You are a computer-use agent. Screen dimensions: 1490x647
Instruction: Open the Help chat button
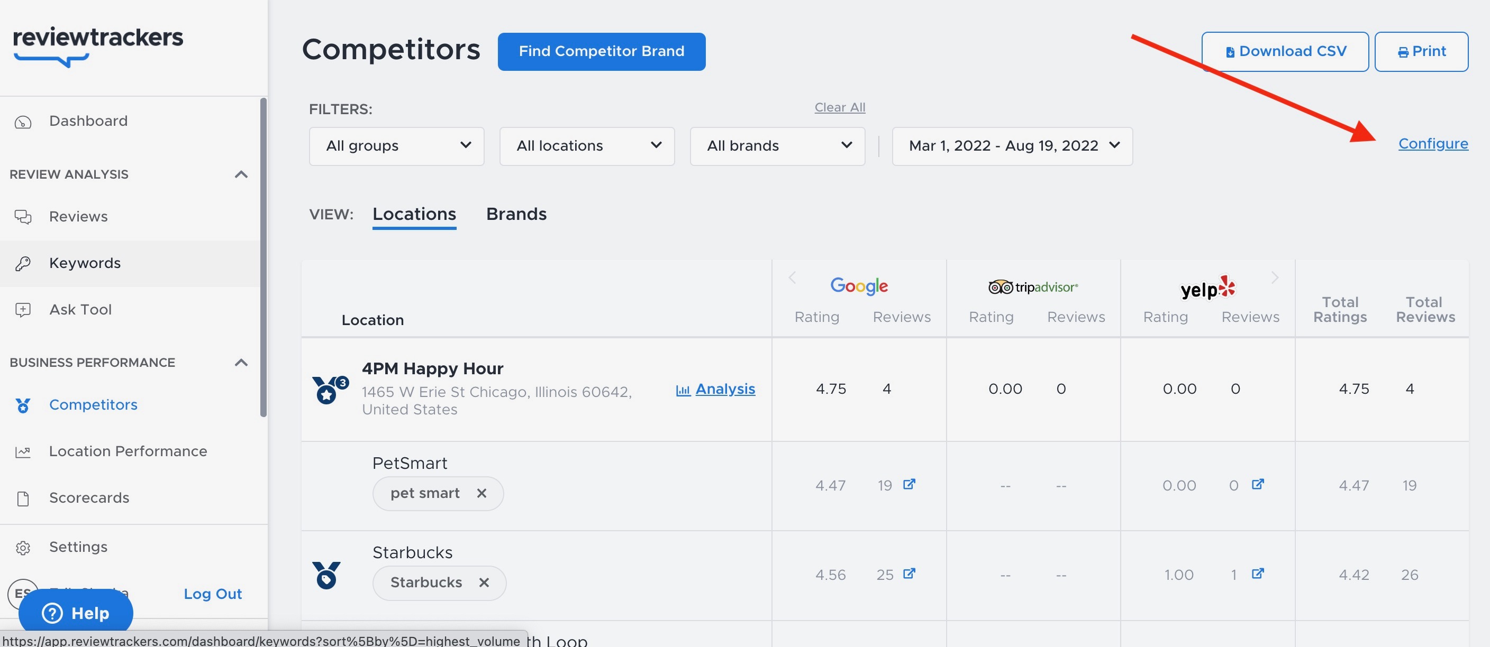pos(76,613)
